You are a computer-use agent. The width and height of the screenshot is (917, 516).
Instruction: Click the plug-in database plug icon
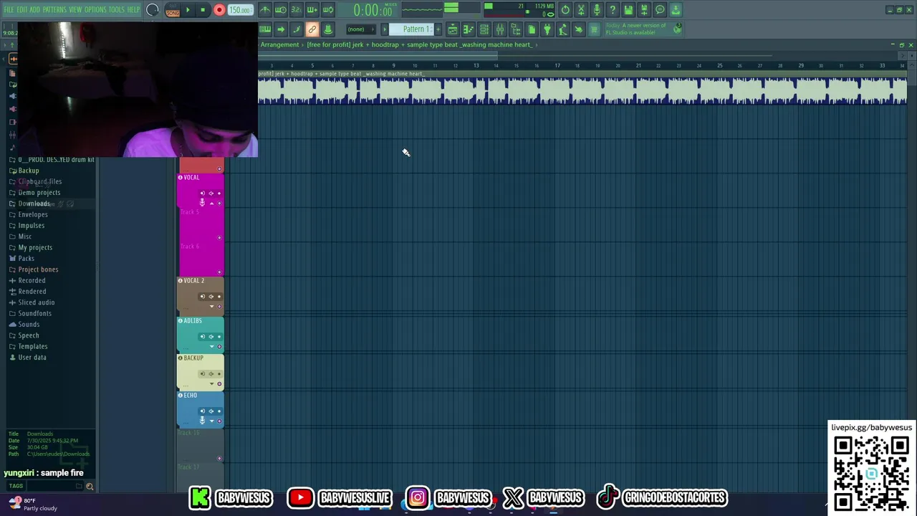[547, 29]
